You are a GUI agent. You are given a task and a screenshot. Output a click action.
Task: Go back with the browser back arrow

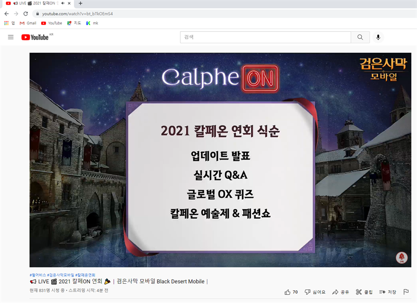click(x=7, y=14)
